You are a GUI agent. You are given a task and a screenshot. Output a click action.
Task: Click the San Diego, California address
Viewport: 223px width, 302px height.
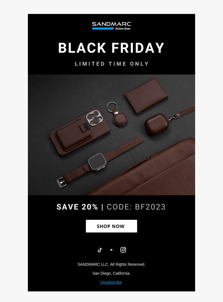point(111,273)
